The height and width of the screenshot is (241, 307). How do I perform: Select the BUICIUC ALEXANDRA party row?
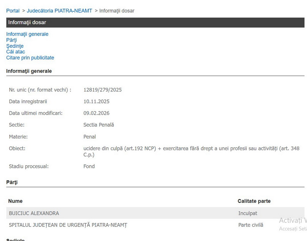click(34, 213)
